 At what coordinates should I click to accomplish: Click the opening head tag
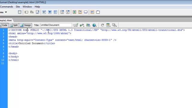[13, 37]
